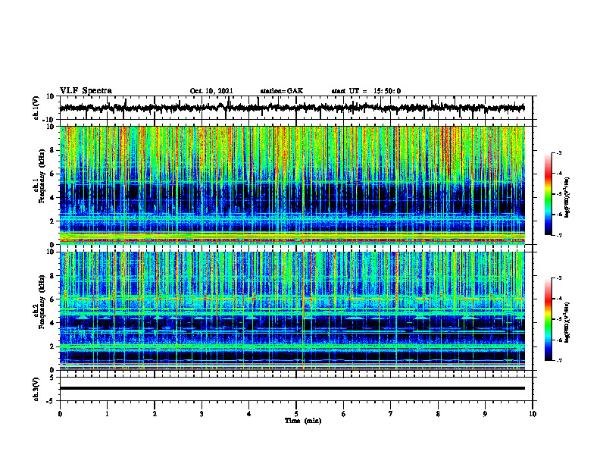
Task: Click the ch.2 spectrogram color scale bar
Action: (x=548, y=319)
